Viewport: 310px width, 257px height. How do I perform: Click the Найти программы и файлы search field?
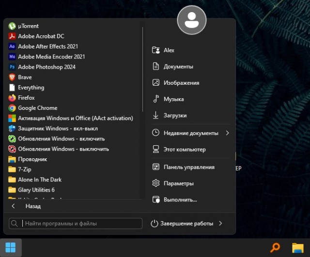tap(76, 224)
